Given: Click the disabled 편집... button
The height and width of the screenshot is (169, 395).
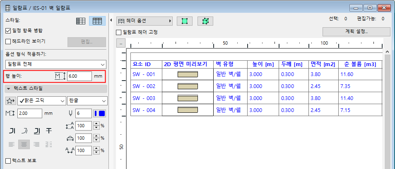Looking at the screenshot, I should pyautogui.click(x=87, y=42).
